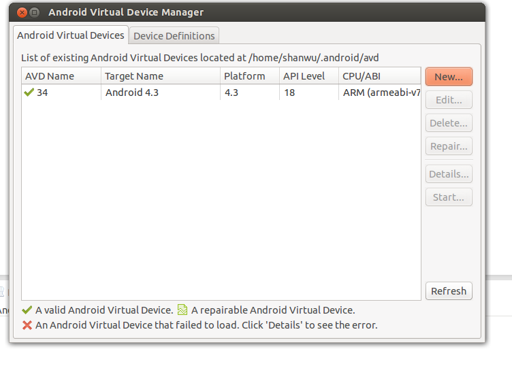Switch to the Device Definitions tab
Screen dimensions: 512x366
(174, 35)
